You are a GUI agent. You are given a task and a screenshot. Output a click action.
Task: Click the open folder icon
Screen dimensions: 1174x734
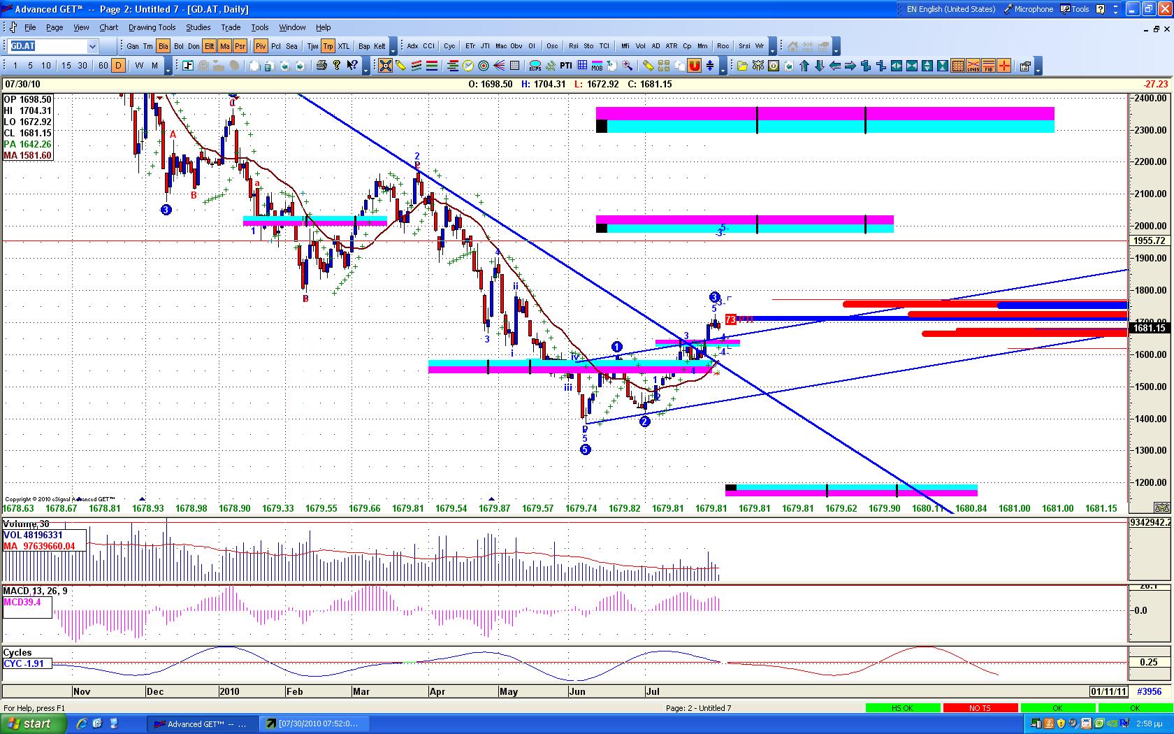coord(742,66)
